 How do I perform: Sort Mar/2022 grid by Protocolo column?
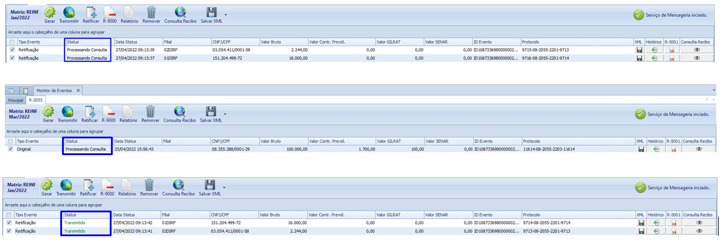pos(577,141)
